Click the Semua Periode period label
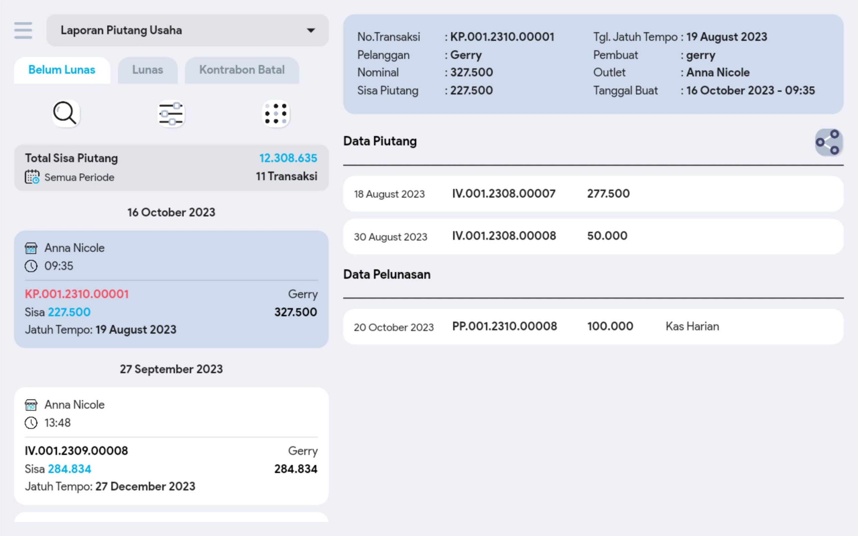The image size is (858, 536). (x=79, y=177)
